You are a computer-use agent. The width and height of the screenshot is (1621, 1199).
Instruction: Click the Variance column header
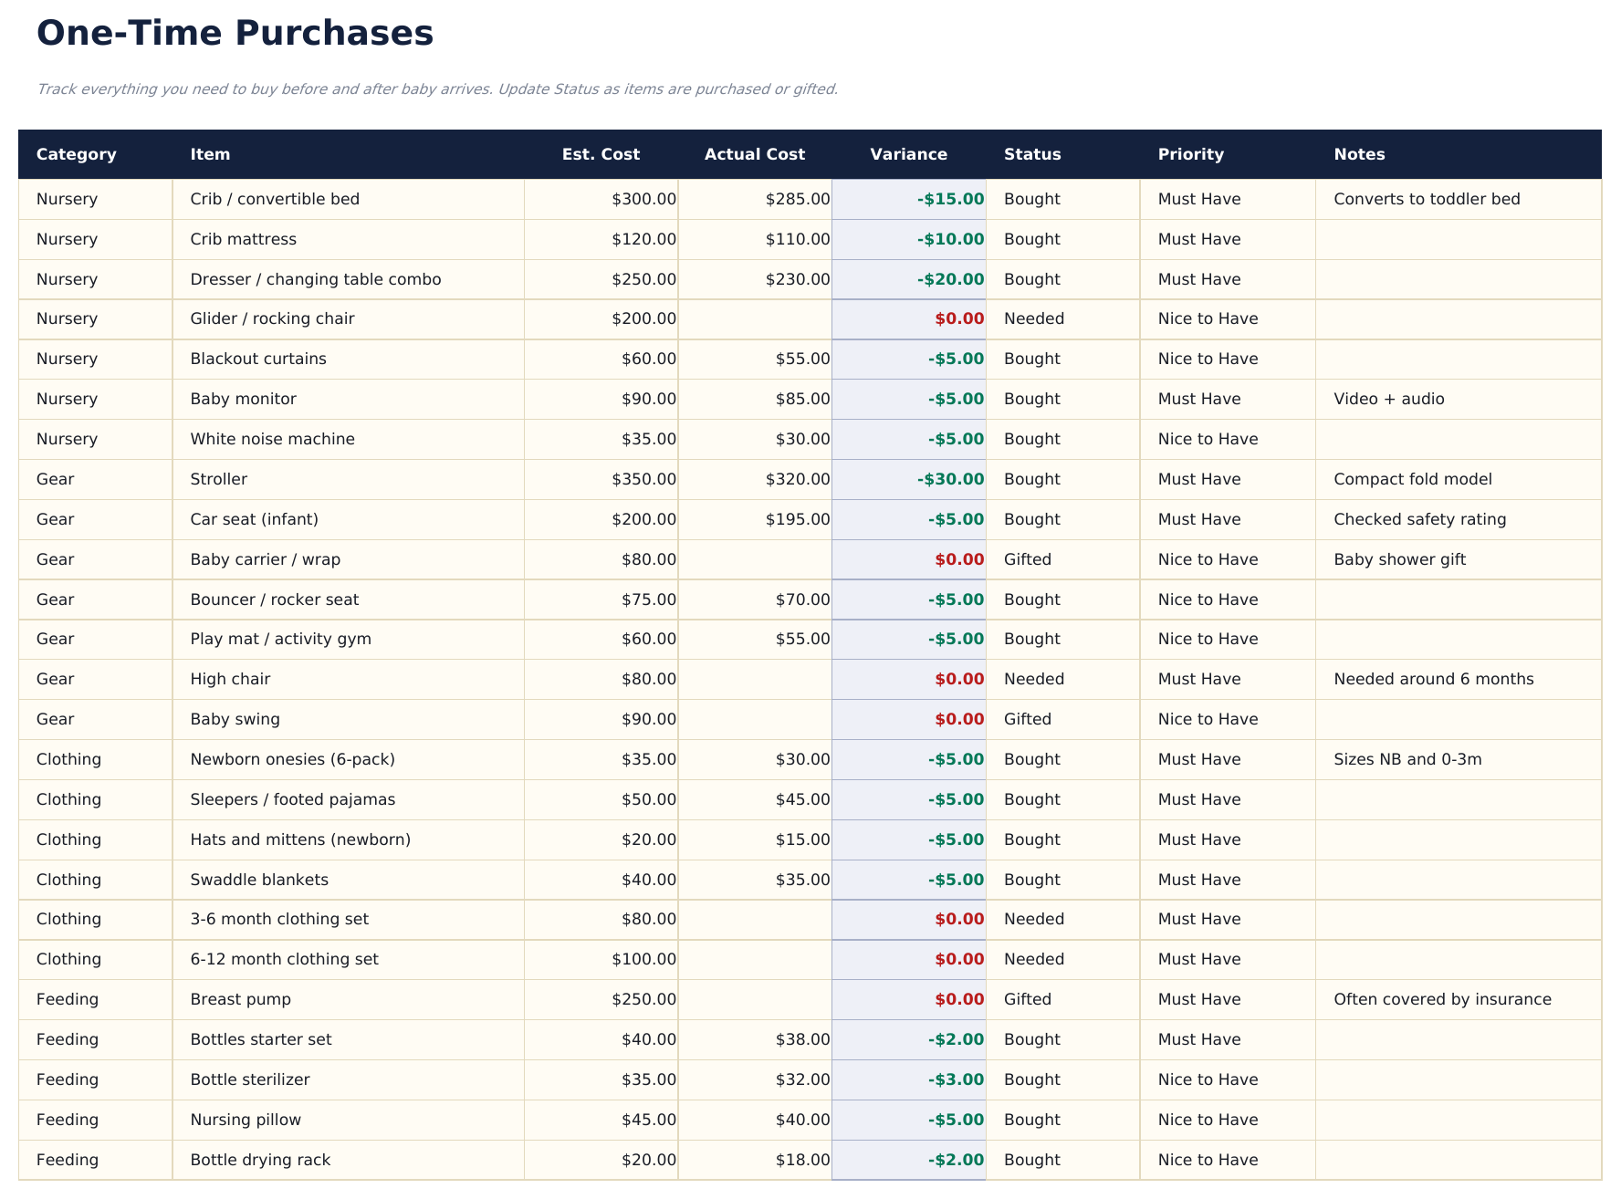pos(908,154)
